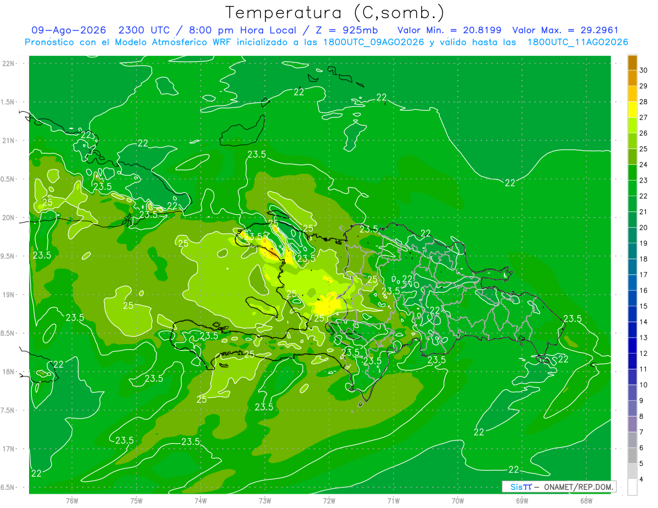The image size is (658, 508).
Task: Click "Modelo Atmosferico WRF" in the subtitle
Action: tap(172, 42)
